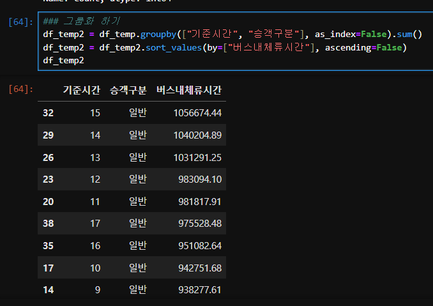This screenshot has height=306, width=433.
Task: Click the value 951082.64
Action: 200,246
